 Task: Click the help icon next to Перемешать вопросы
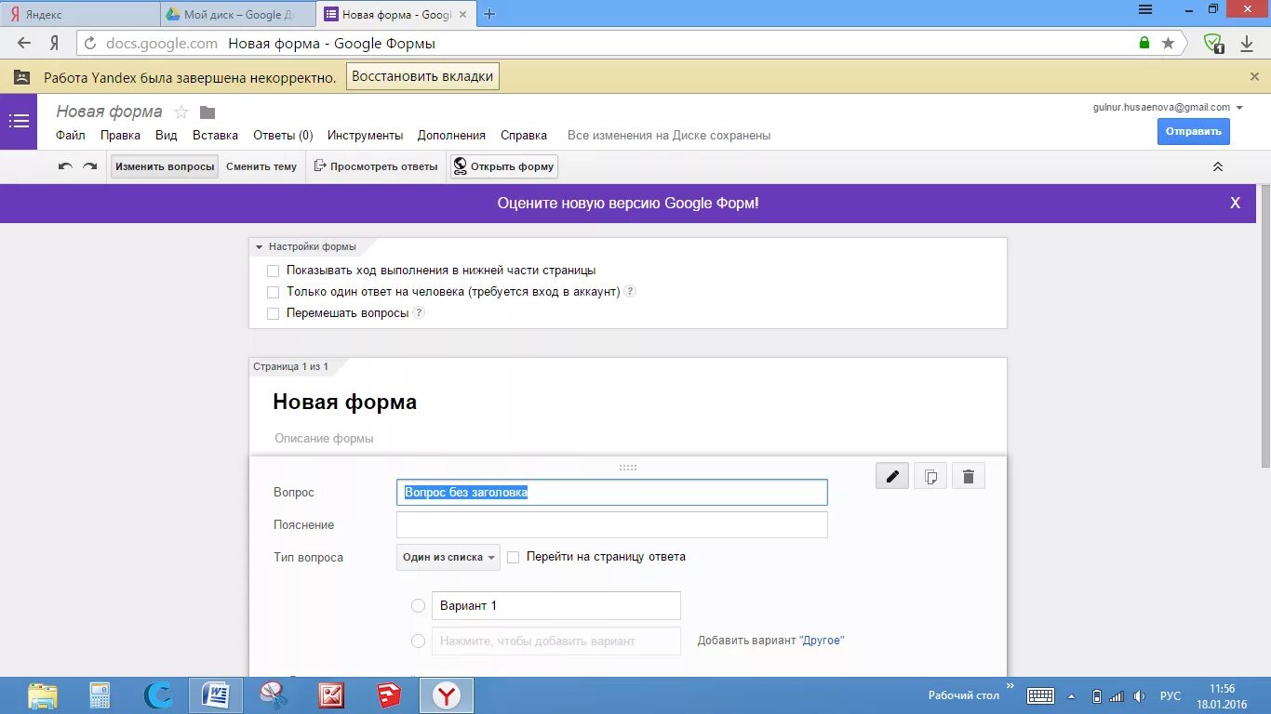pos(419,313)
